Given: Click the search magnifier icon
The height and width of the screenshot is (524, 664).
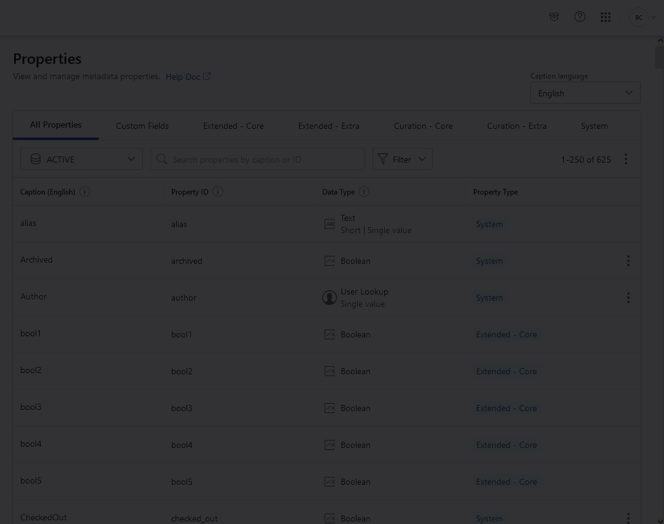Looking at the screenshot, I should 162,159.
